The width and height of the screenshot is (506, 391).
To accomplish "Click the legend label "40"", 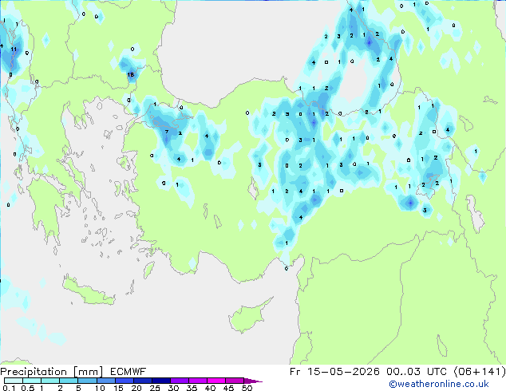I will coord(210,388).
